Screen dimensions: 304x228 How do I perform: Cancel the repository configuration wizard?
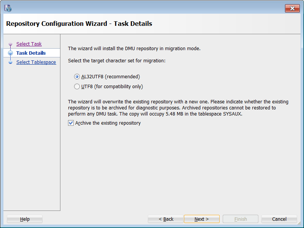tap(279, 219)
